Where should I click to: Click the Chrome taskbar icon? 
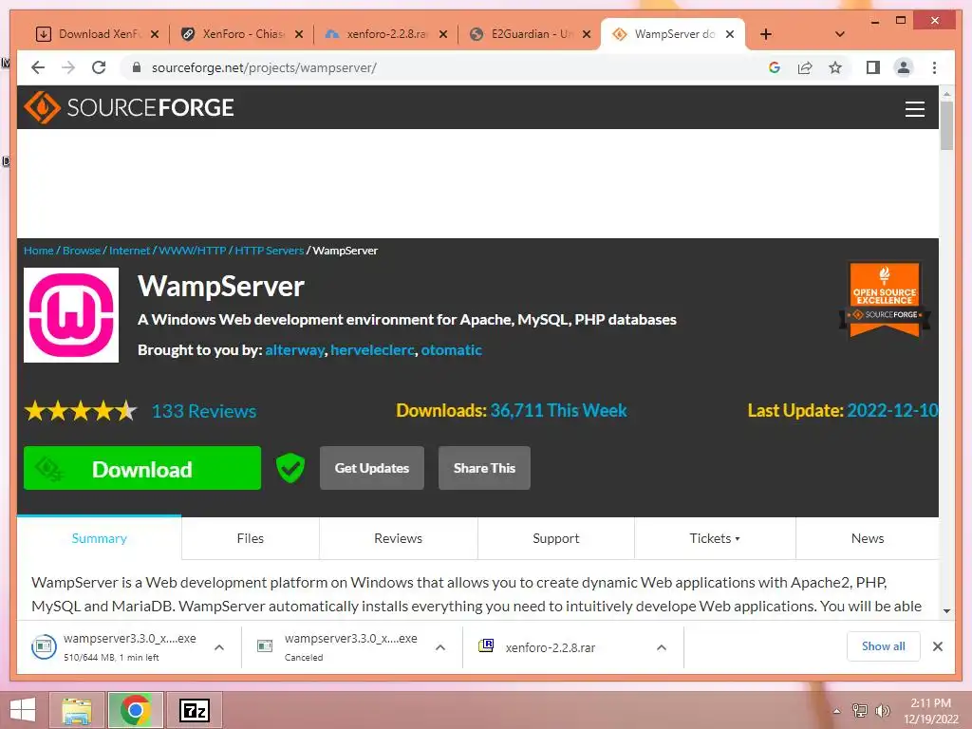click(x=136, y=710)
